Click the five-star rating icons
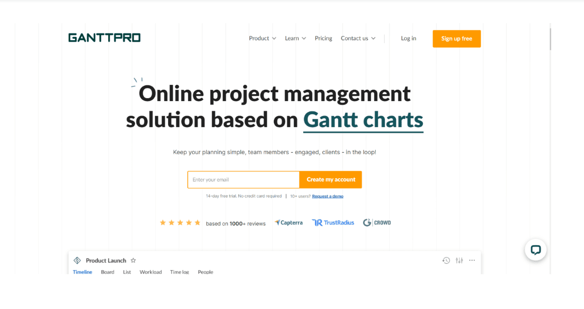Image resolution: width=584 pixels, height=309 pixels. coord(180,223)
